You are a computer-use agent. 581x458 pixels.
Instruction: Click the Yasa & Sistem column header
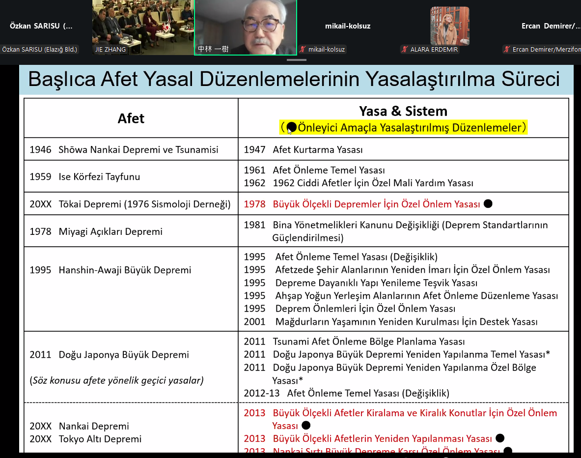tap(403, 111)
